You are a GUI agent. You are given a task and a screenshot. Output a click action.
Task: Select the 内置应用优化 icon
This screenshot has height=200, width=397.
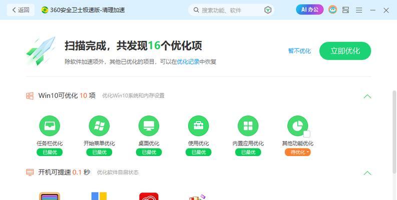[x=248, y=126]
